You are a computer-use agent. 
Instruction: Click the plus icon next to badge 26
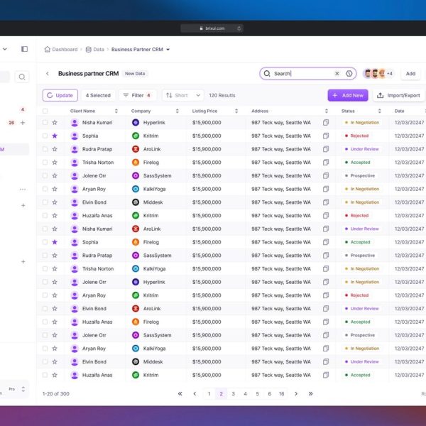tap(23, 123)
